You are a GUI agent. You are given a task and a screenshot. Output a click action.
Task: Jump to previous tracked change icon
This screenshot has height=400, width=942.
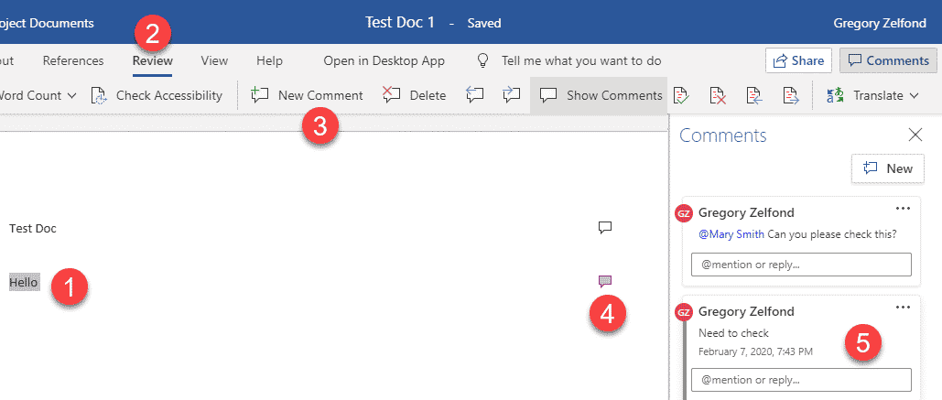pos(754,95)
